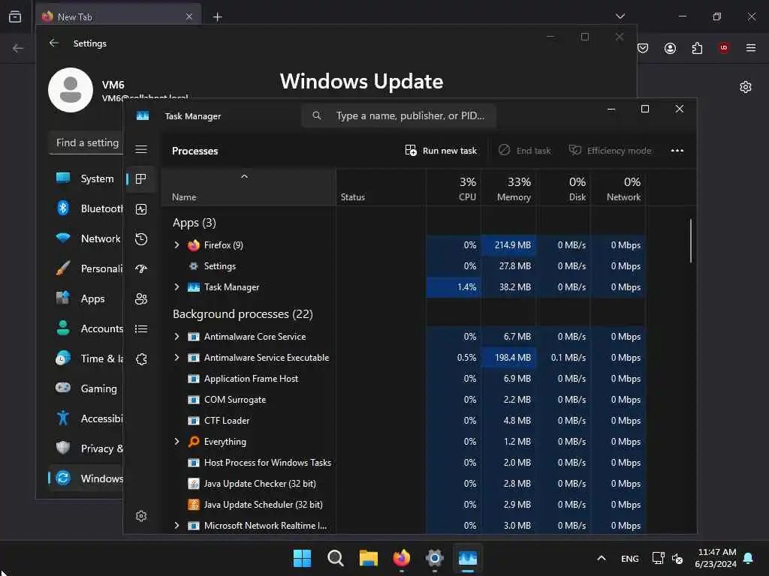
Task: Open the App history page icon
Action: (x=141, y=239)
